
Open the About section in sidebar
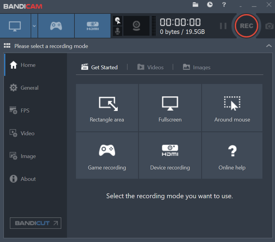pos(36,179)
